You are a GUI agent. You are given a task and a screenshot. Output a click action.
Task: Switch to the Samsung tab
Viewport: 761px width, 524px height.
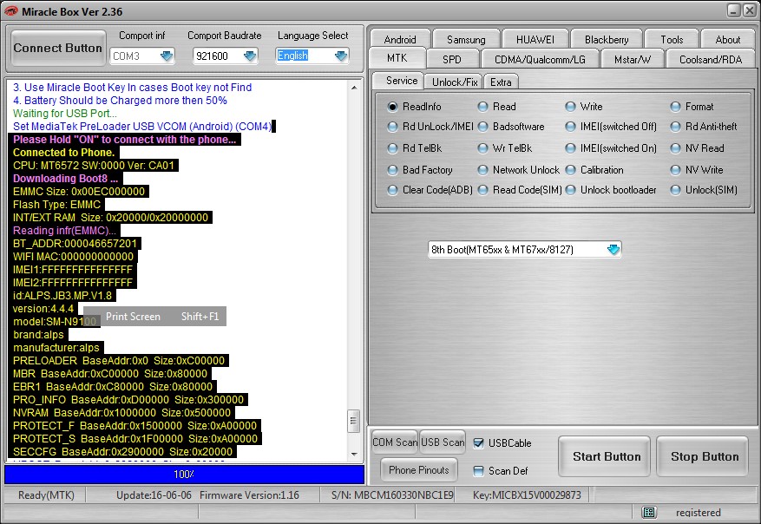coord(466,39)
